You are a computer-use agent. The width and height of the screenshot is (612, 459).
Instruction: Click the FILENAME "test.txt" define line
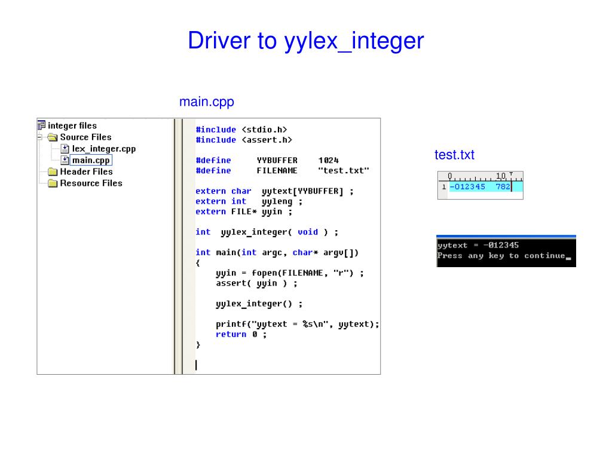pyautogui.click(x=282, y=170)
